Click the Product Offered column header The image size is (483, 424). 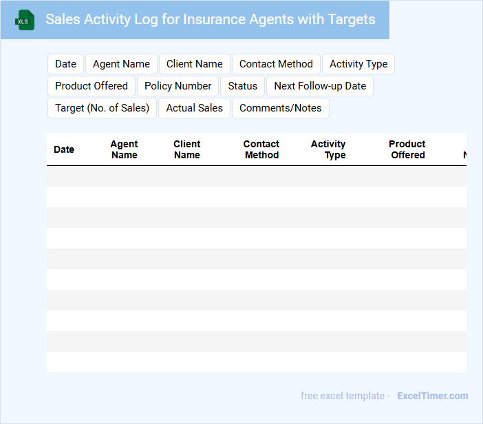[407, 149]
